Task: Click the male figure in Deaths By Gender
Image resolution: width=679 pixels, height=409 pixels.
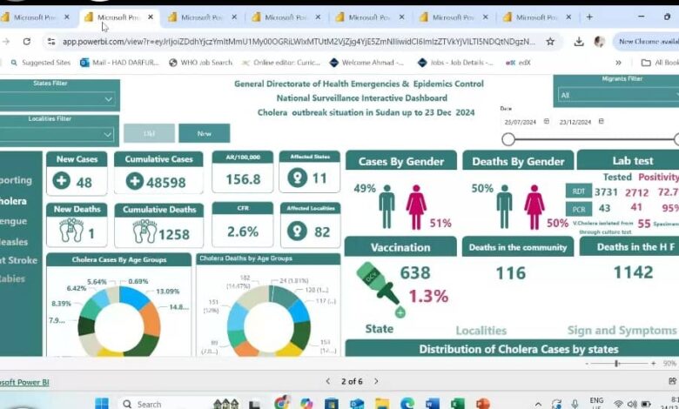Action: [504, 206]
